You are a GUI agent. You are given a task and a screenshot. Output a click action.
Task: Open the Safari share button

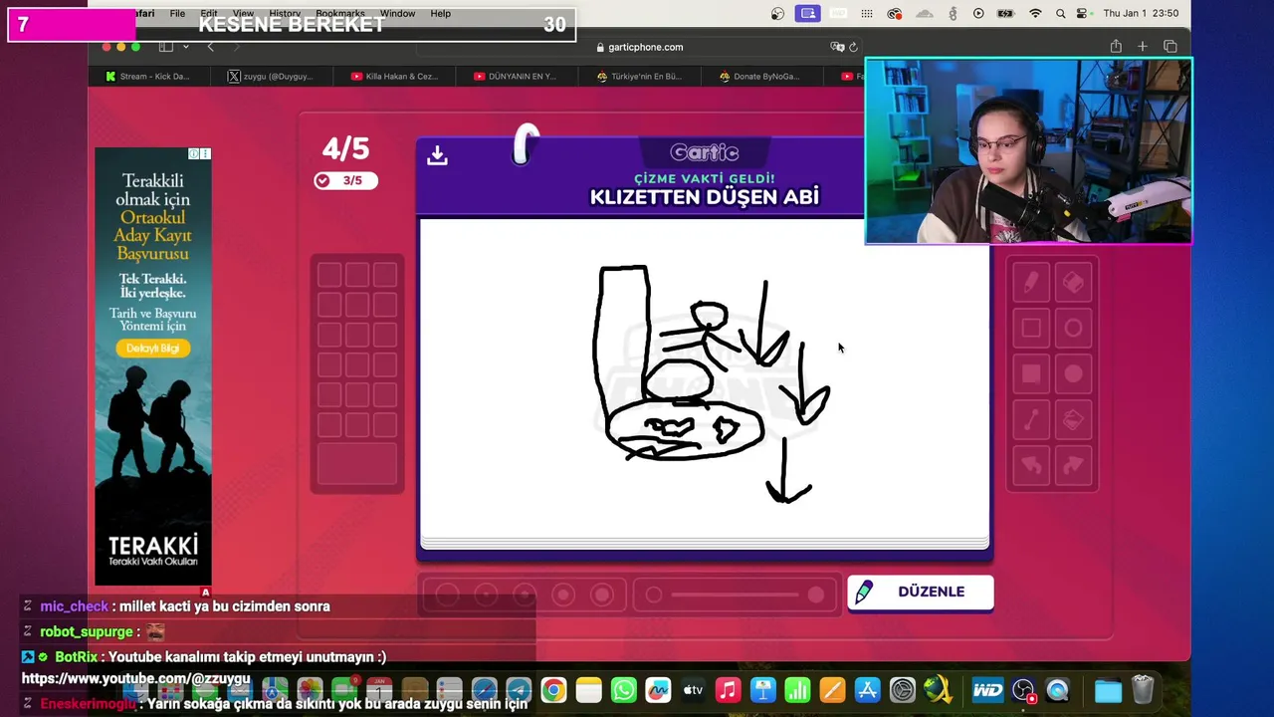[1116, 47]
